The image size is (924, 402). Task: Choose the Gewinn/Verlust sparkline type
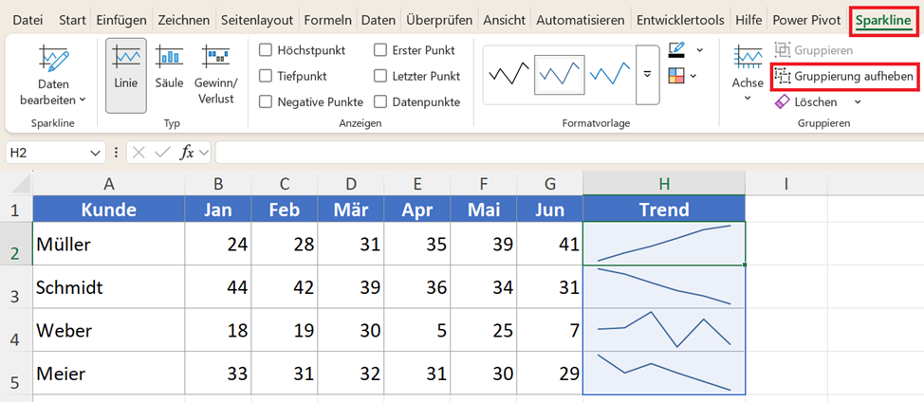point(215,75)
